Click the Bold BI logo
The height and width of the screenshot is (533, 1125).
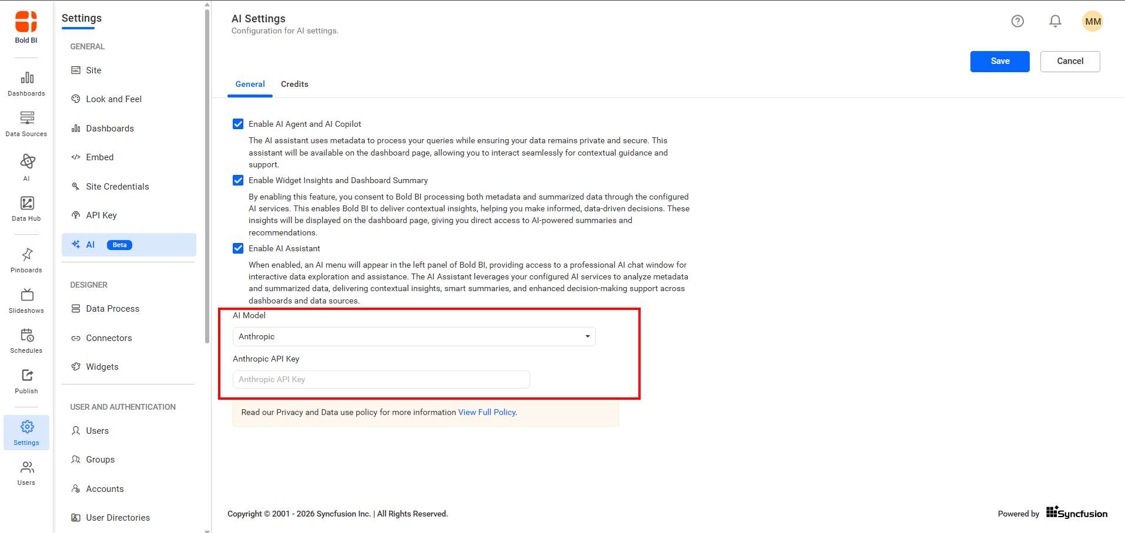[x=26, y=27]
